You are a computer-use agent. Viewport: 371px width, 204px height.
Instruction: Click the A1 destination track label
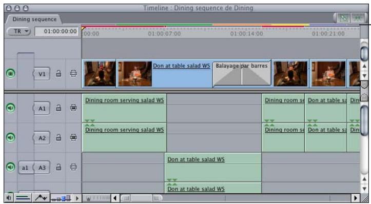pyautogui.click(x=42, y=108)
